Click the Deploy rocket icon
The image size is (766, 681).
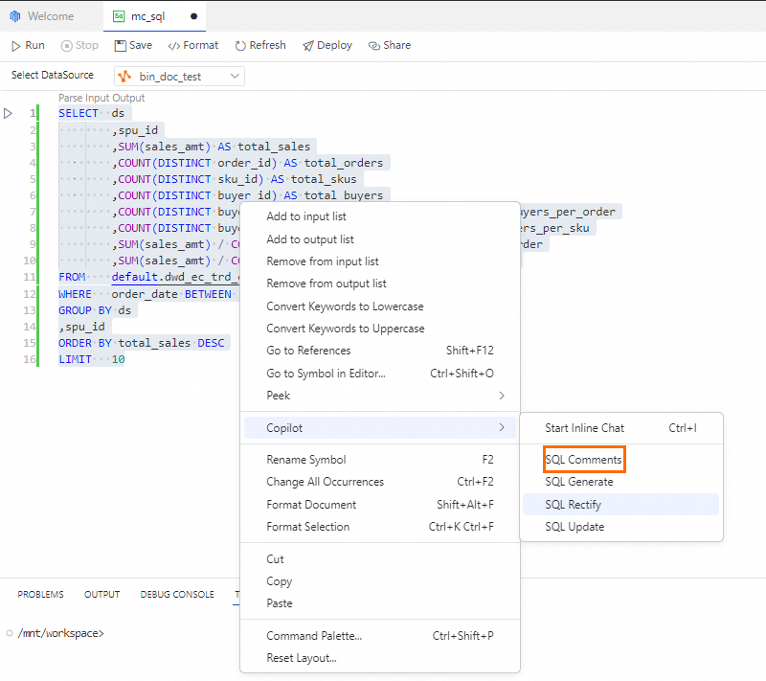[307, 45]
